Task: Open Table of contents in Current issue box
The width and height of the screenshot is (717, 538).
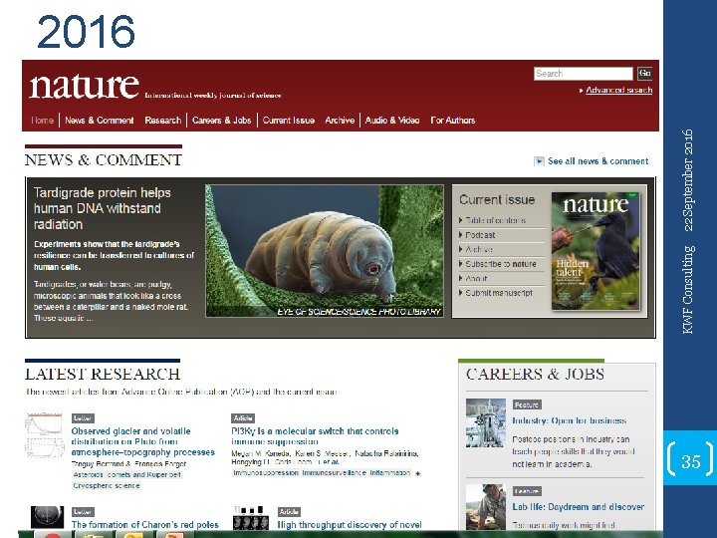Action: pyautogui.click(x=495, y=220)
